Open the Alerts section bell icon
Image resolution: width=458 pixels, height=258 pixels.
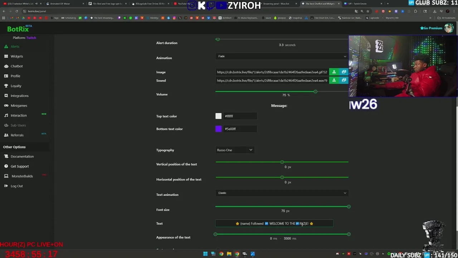6,47
